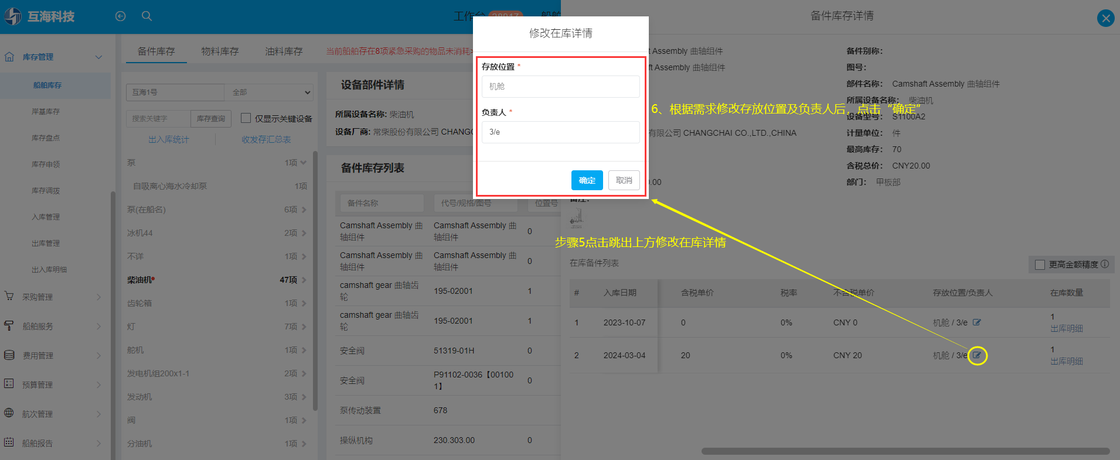Click the 确定 button in dialog

tap(587, 180)
